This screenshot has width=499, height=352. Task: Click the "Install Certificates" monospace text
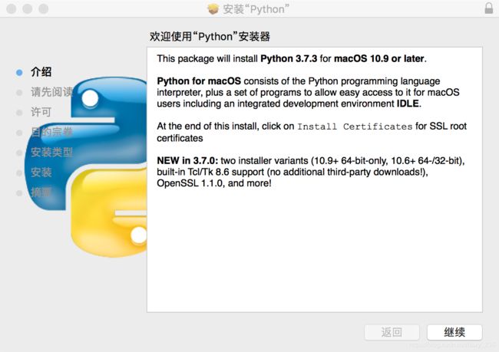tap(355, 127)
